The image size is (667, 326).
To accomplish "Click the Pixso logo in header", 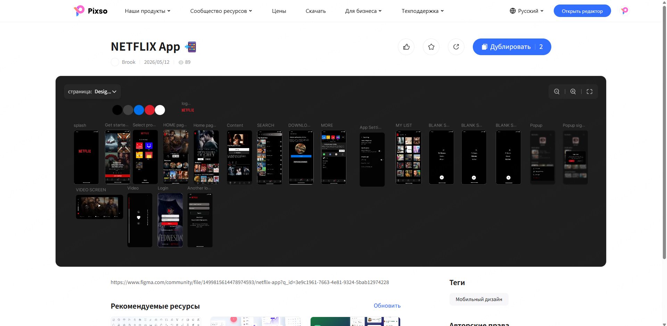I will coord(91,11).
